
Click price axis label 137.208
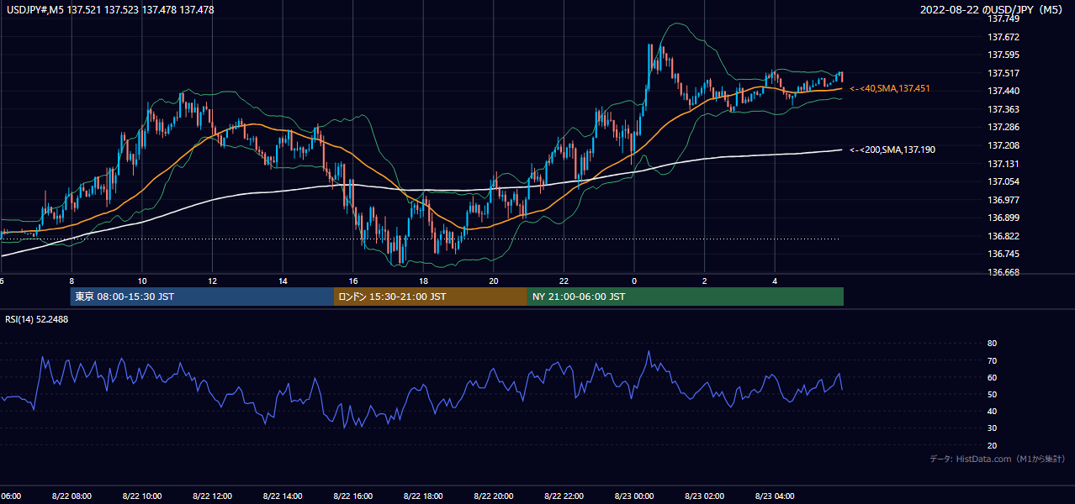[x=1003, y=145]
